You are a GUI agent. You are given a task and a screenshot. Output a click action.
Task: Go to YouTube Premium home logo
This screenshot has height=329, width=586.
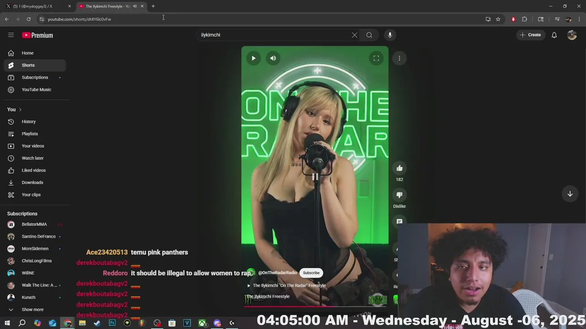point(38,35)
